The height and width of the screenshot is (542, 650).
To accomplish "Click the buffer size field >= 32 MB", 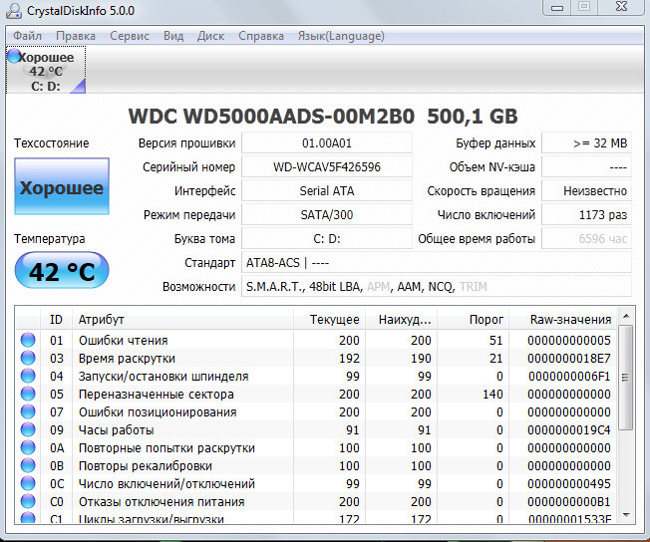I will (x=586, y=142).
